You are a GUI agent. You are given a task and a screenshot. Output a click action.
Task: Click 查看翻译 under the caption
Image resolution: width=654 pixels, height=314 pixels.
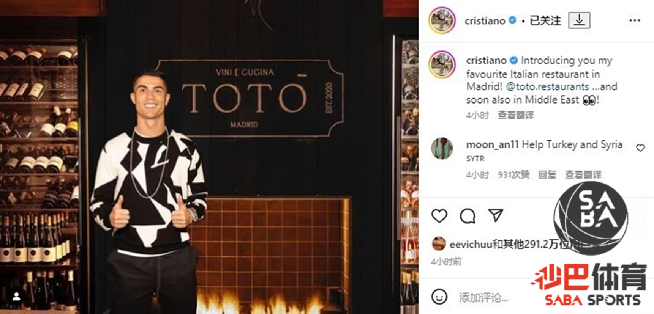click(x=516, y=115)
